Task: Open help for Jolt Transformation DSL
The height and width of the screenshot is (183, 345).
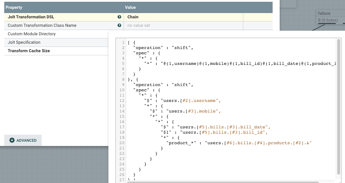Action: pyautogui.click(x=119, y=17)
